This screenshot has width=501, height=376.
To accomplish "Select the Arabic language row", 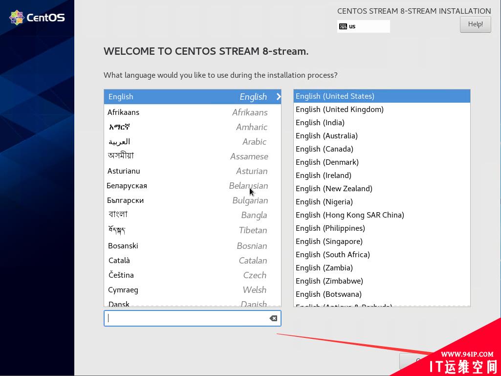I will 193,142.
